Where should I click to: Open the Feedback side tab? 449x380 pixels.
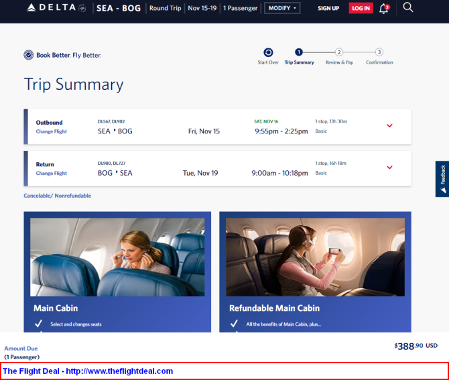point(442,179)
